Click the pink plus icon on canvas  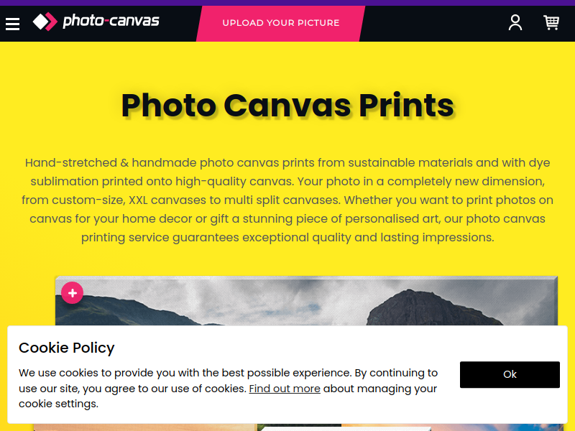73,293
